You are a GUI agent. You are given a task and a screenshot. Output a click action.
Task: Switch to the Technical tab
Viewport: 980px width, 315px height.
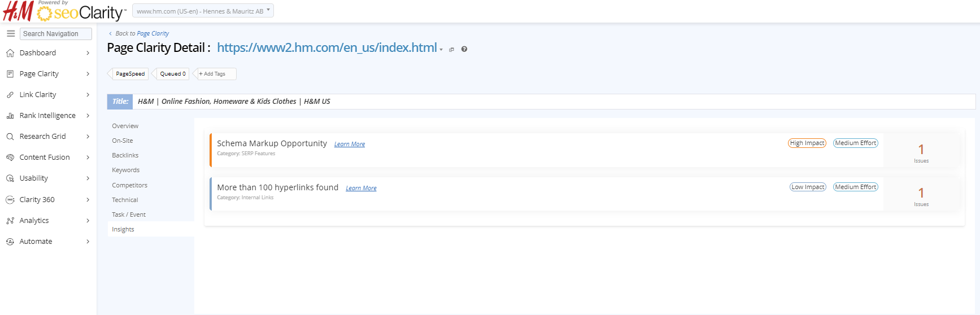click(125, 200)
